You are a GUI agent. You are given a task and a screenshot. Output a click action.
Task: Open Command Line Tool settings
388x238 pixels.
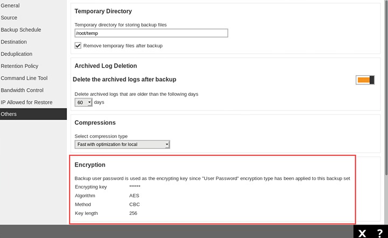(x=24, y=78)
